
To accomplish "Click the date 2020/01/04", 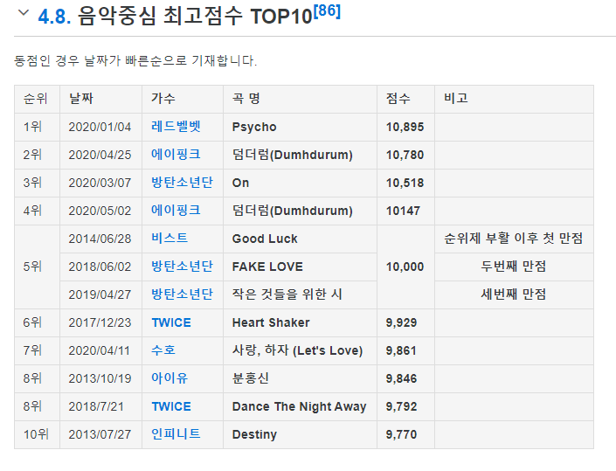I will click(100, 127).
